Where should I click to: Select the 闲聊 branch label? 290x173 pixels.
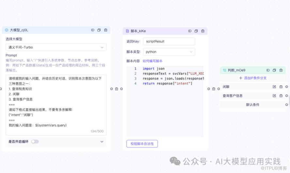click(x=226, y=87)
